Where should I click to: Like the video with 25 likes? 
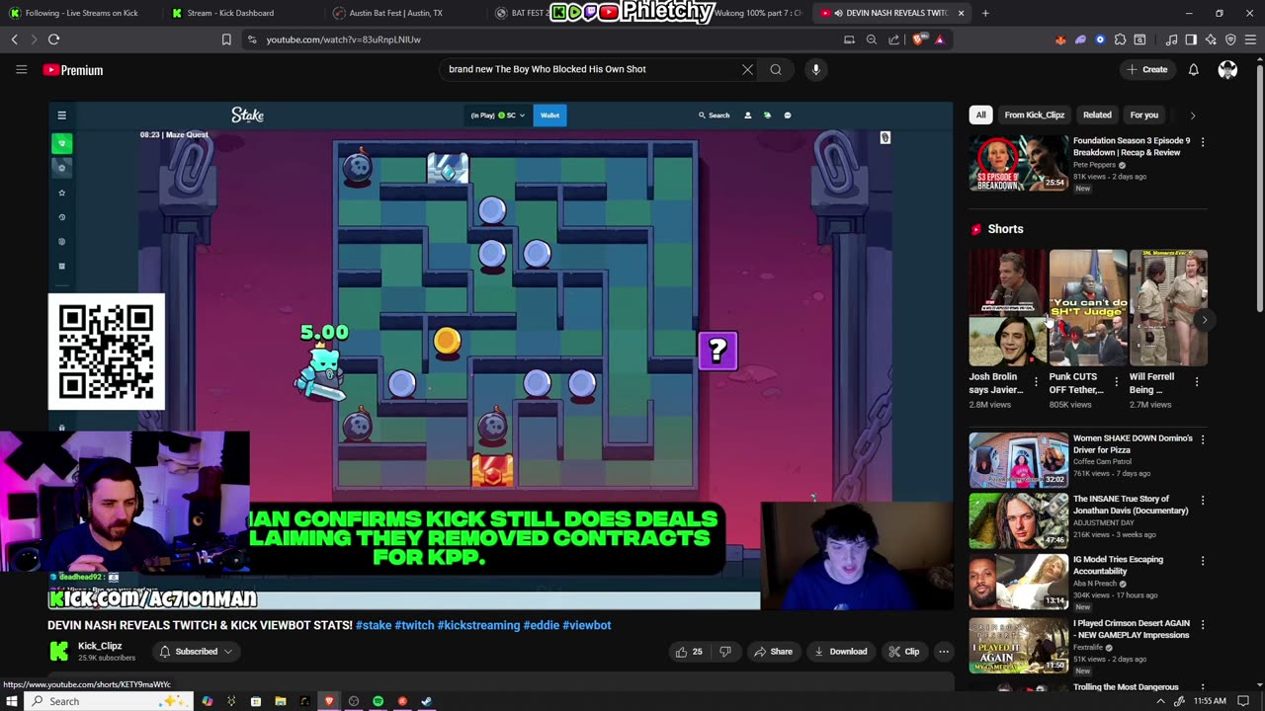point(689,652)
